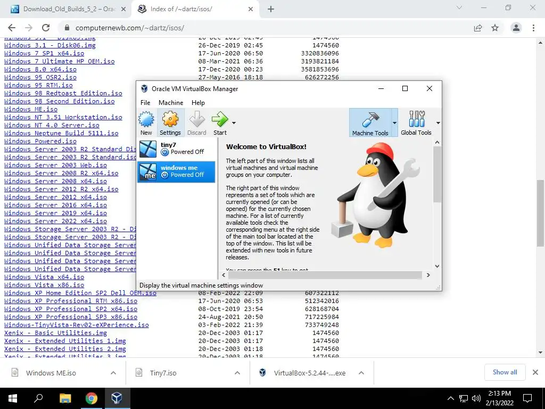Image resolution: width=545 pixels, height=409 pixels.
Task: Go back in Chrome
Action: pos(12,28)
